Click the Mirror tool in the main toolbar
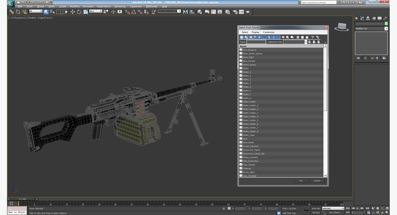Viewport: 397px width, 215px height. [x=185, y=12]
